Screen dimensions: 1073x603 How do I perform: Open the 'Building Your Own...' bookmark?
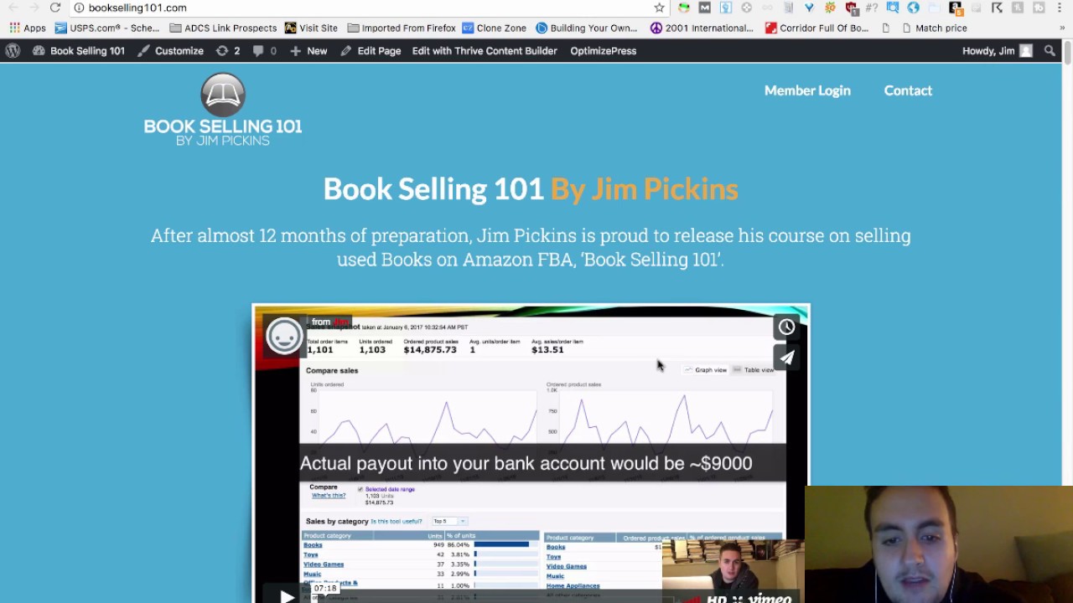pyautogui.click(x=587, y=28)
